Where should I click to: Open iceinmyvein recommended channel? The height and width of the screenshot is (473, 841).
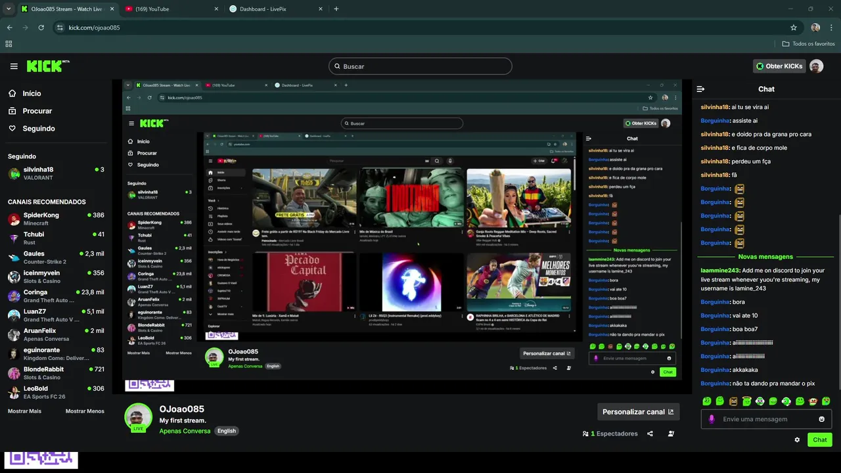coord(56,277)
